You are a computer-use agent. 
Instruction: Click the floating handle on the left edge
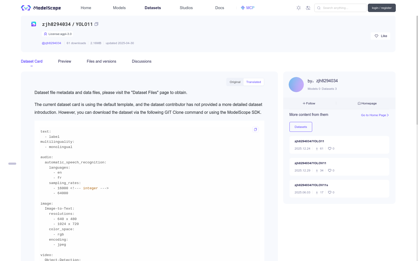click(x=12, y=164)
